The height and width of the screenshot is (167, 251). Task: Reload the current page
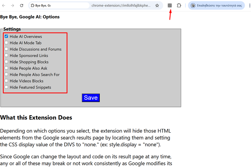click(21, 6)
